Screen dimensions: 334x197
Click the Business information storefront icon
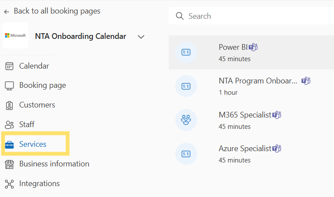coord(9,164)
